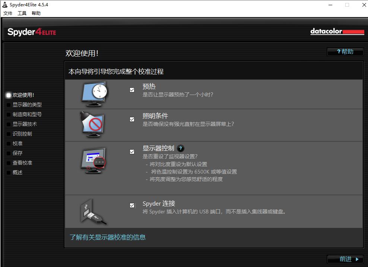The width and height of the screenshot is (368, 267).
Task: Open the 文件 menu
Action: coord(8,13)
